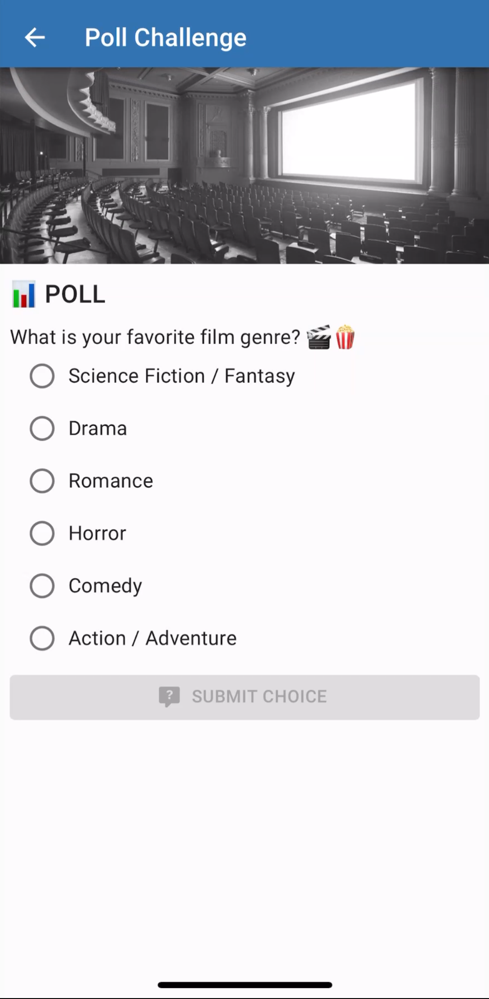Click the POLL heading text
The height and width of the screenshot is (999, 489).
(75, 294)
